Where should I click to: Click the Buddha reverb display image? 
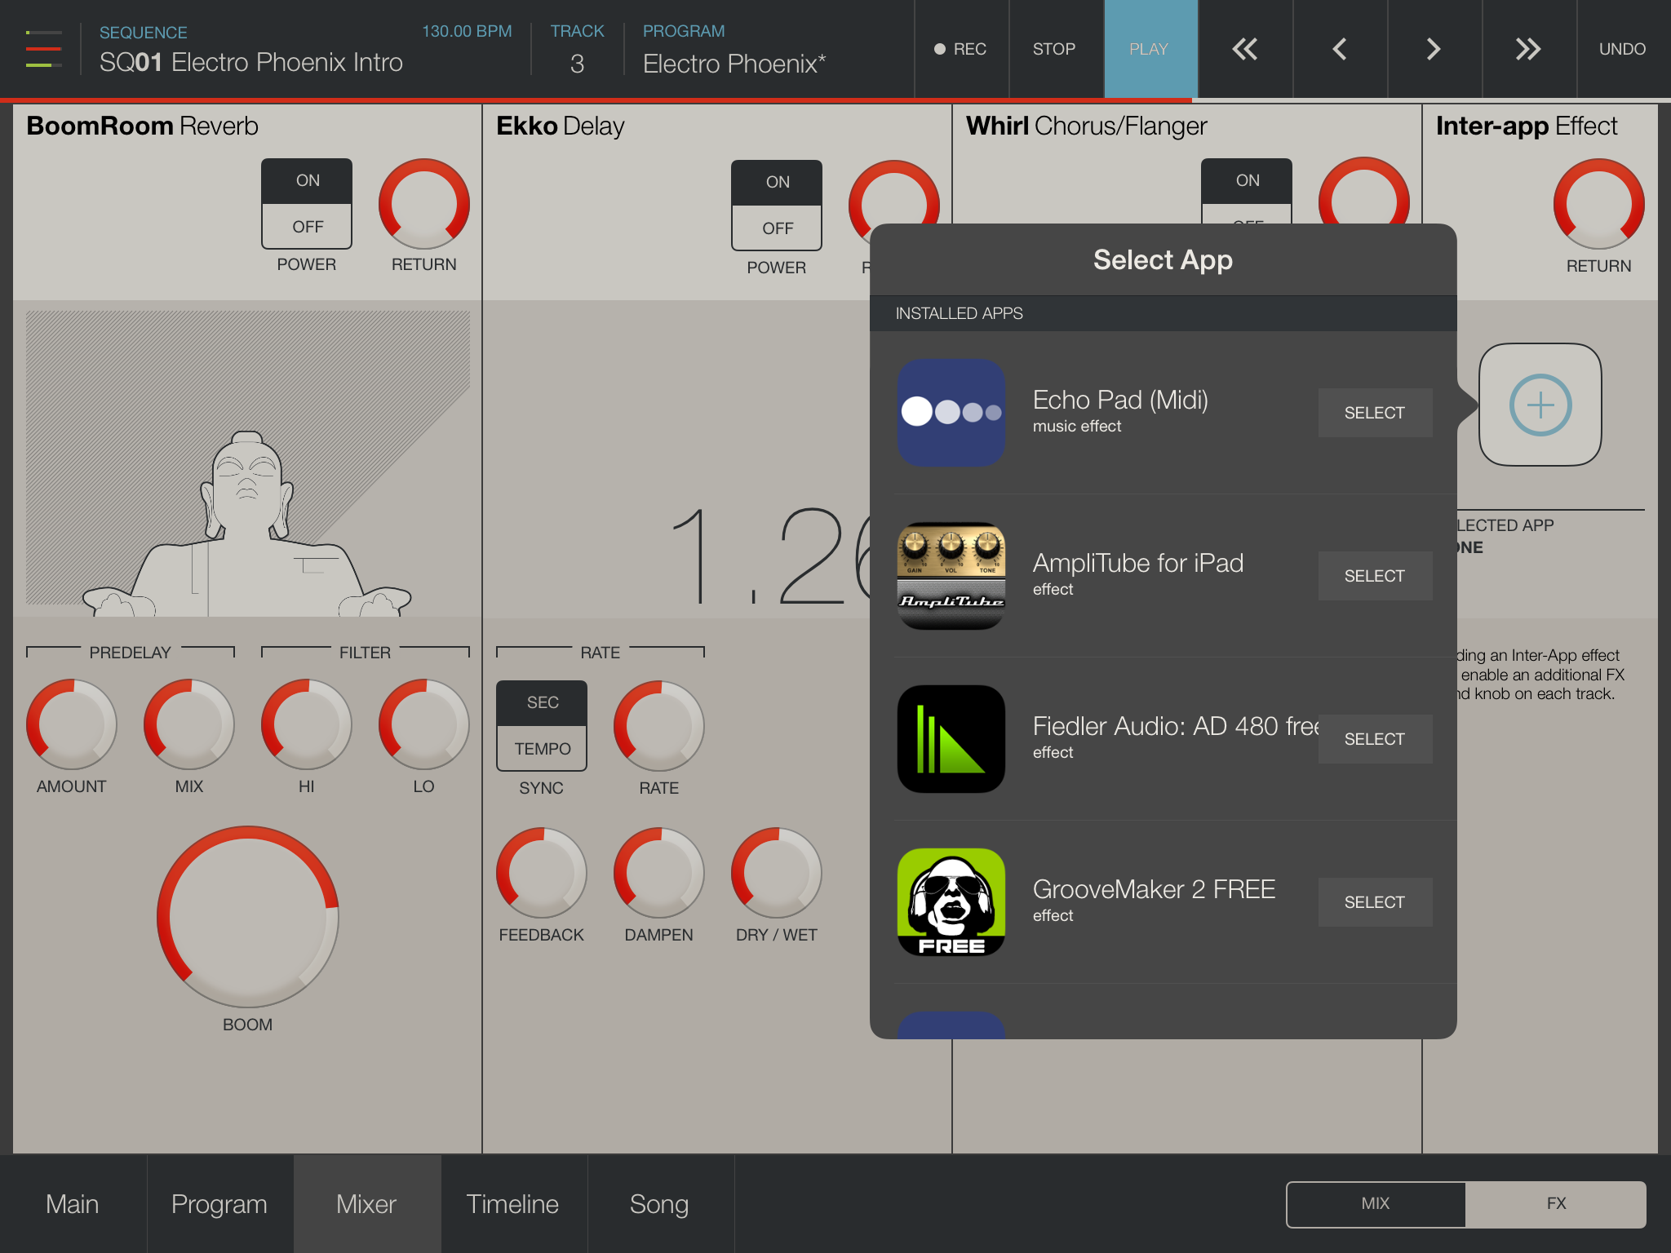pos(248,462)
